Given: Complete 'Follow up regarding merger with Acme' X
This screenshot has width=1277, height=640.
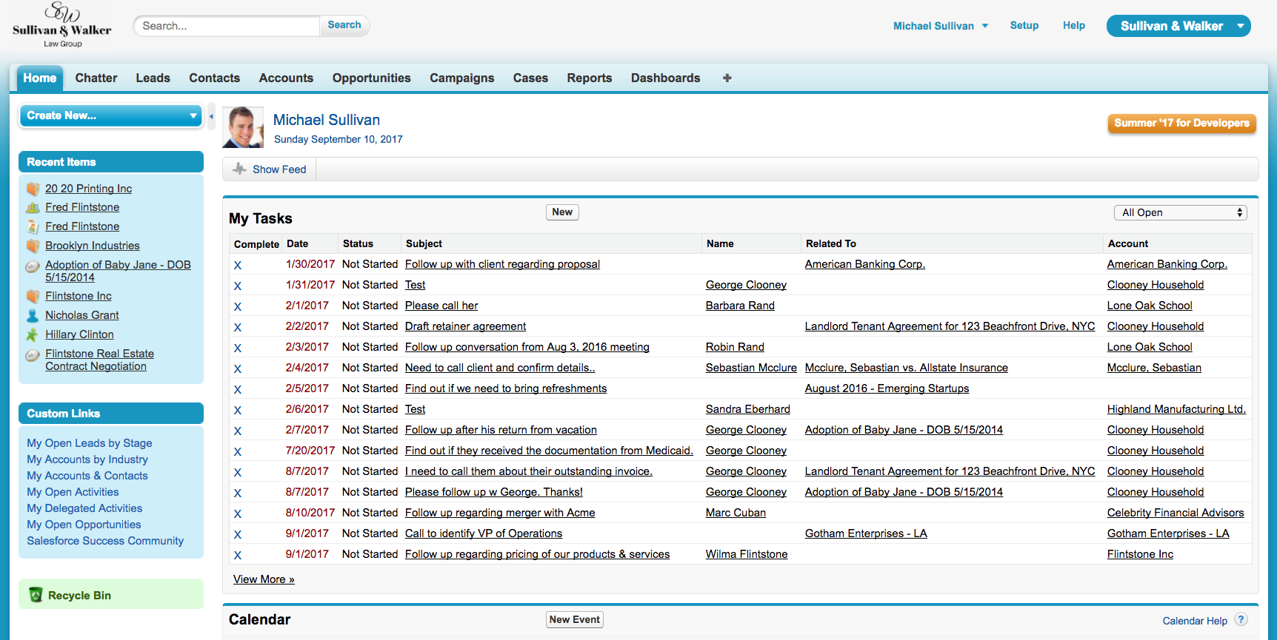Looking at the screenshot, I should [238, 513].
